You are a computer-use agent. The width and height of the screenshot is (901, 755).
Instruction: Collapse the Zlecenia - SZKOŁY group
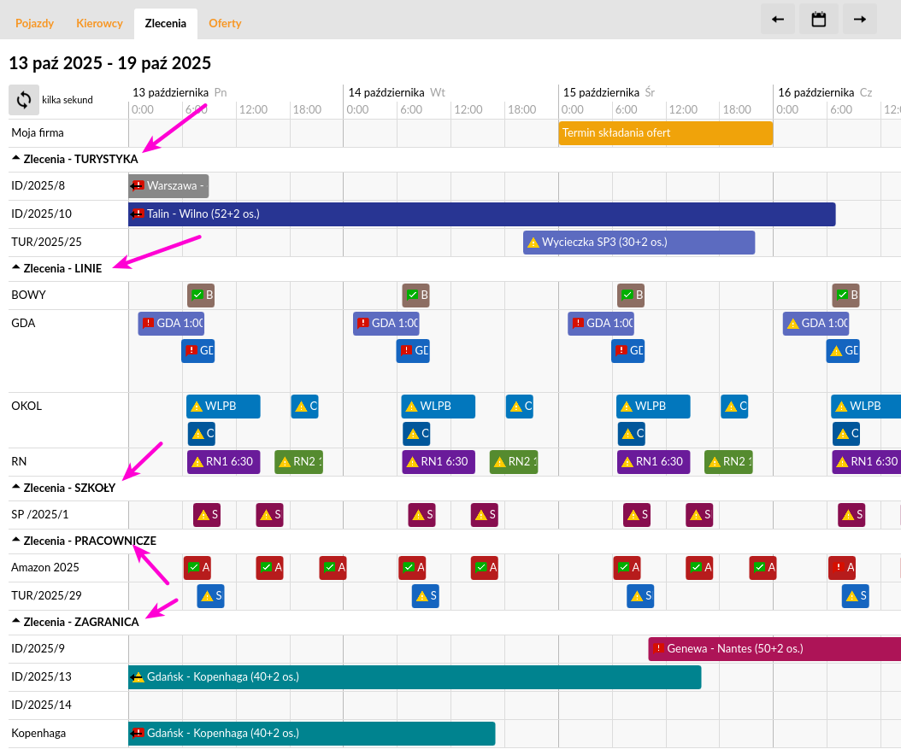[x=16, y=487]
